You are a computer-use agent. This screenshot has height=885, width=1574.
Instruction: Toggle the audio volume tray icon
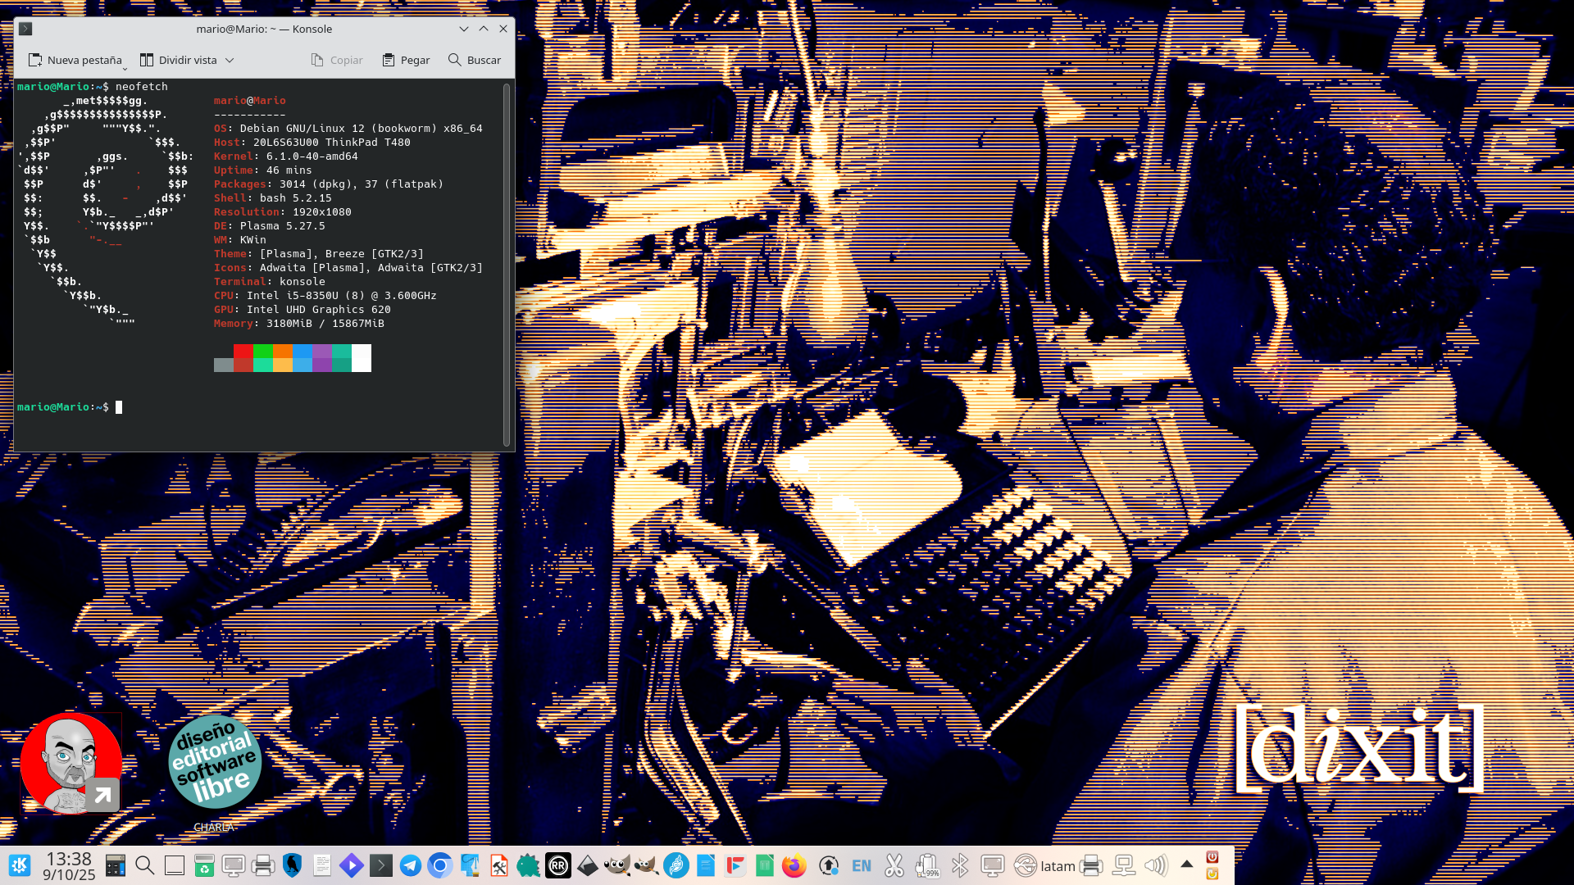1155,866
